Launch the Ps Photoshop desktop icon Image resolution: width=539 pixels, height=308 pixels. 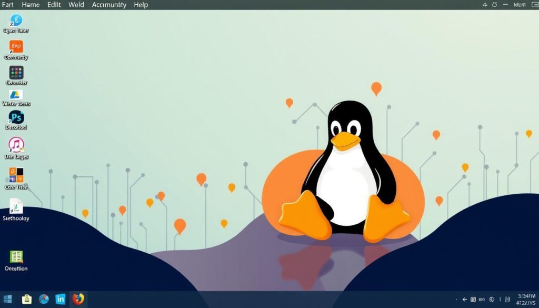pyautogui.click(x=16, y=117)
